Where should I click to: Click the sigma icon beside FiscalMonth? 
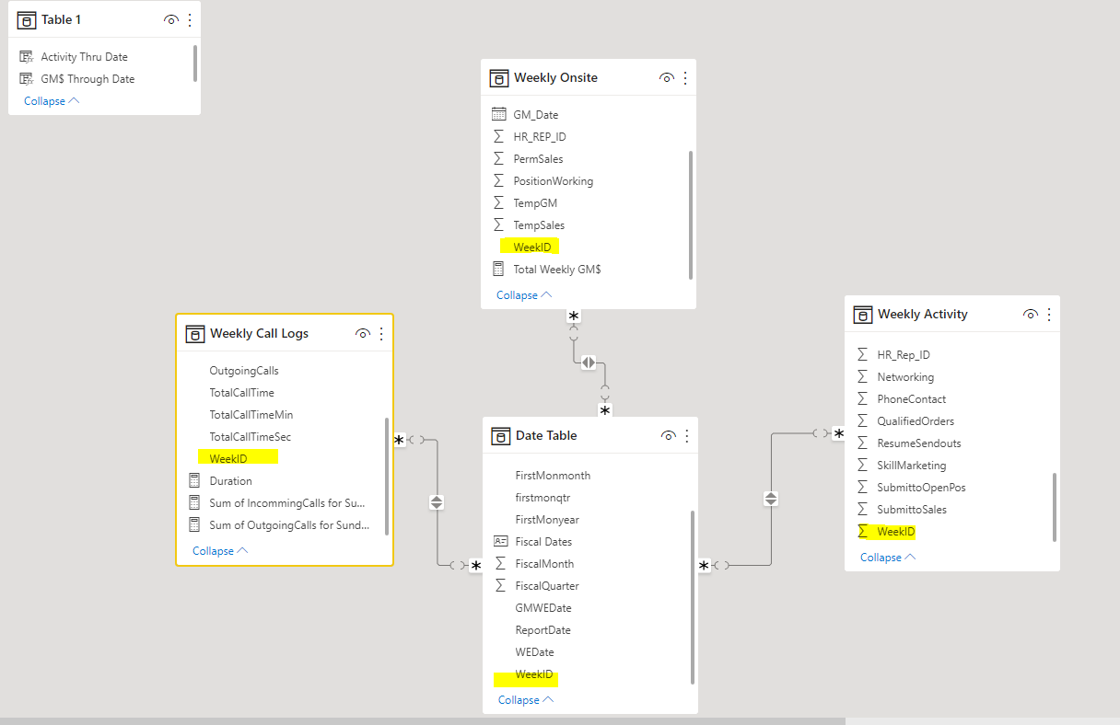coord(500,564)
